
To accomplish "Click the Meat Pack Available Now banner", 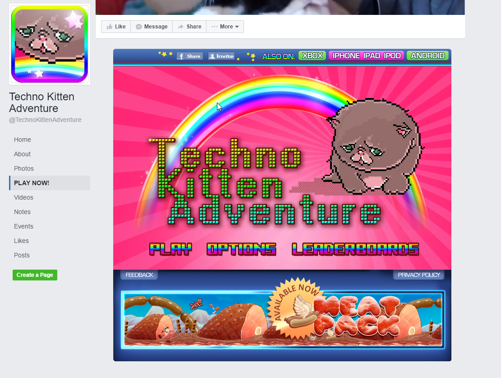I will [283, 319].
